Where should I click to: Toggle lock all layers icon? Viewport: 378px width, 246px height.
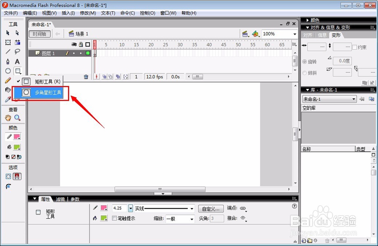pyautogui.click(x=81, y=44)
